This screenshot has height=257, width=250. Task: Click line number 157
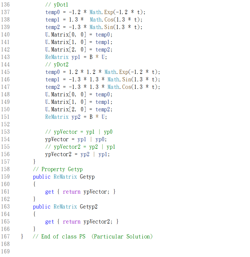pyautogui.click(x=5, y=162)
